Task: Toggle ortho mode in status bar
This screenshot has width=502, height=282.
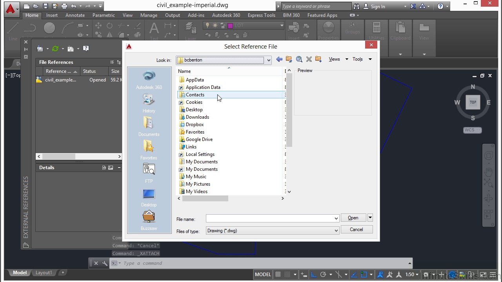Action: pos(313,275)
